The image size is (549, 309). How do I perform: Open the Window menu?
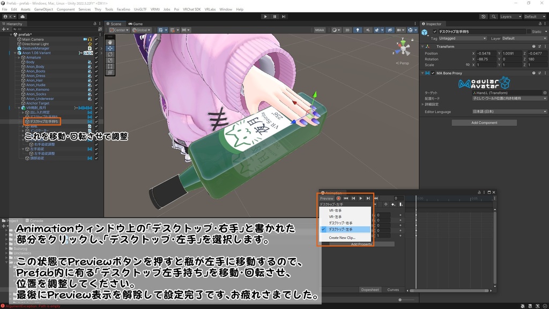tap(226, 10)
